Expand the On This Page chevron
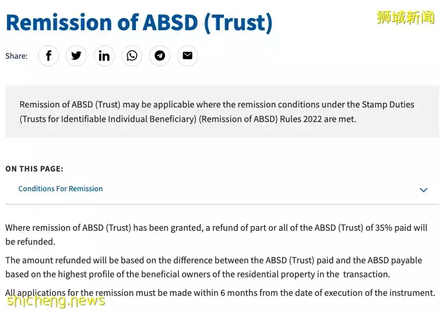443x311 pixels. tap(424, 190)
